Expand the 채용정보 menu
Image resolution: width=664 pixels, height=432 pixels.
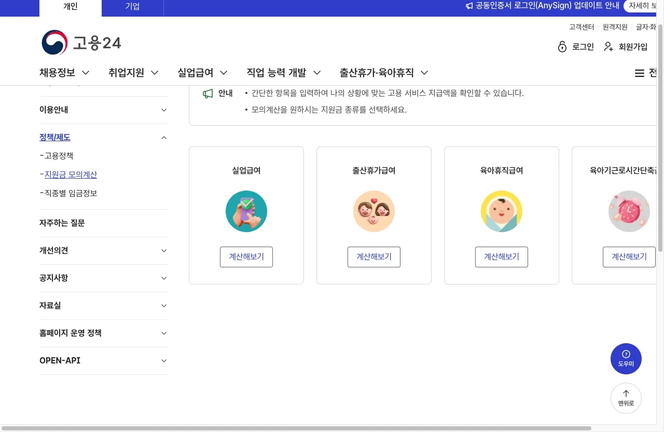coord(64,73)
